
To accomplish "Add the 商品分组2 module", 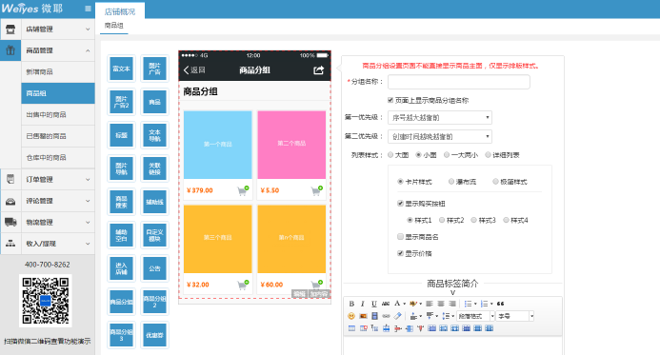I will pyautogui.click(x=154, y=302).
